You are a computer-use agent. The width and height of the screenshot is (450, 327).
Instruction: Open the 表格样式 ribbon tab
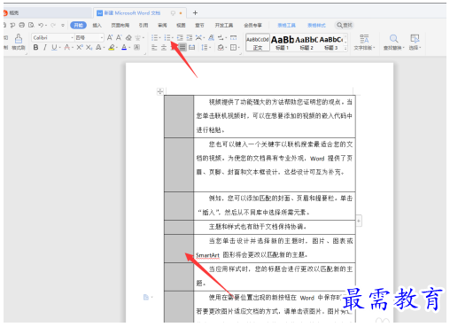click(316, 26)
